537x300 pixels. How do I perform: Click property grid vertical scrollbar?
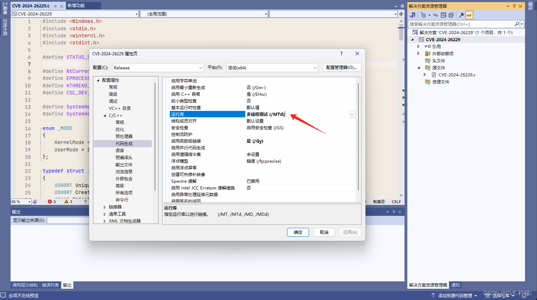click(x=358, y=137)
